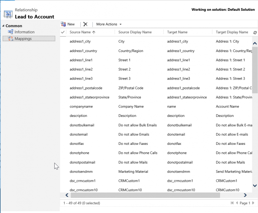The image size is (258, 213).
Task: Click the refresh icon in grid header
Action: (x=255, y=33)
